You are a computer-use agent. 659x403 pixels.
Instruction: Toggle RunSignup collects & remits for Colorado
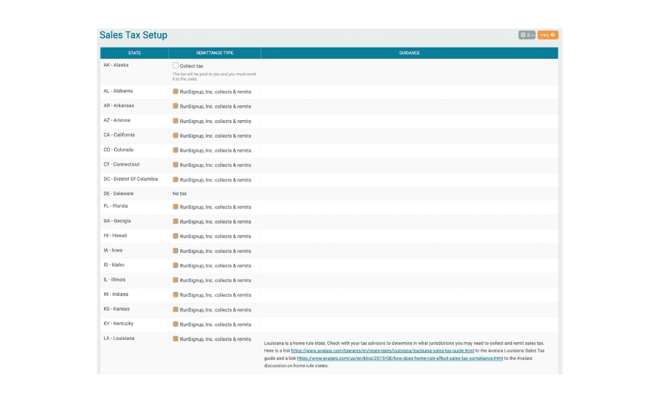click(175, 150)
